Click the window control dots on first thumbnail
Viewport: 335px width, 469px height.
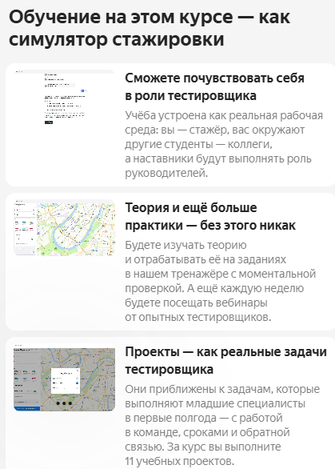19,71
